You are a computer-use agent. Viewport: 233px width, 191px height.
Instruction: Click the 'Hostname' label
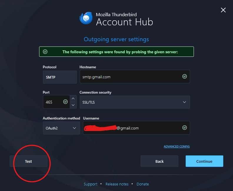[88, 67]
